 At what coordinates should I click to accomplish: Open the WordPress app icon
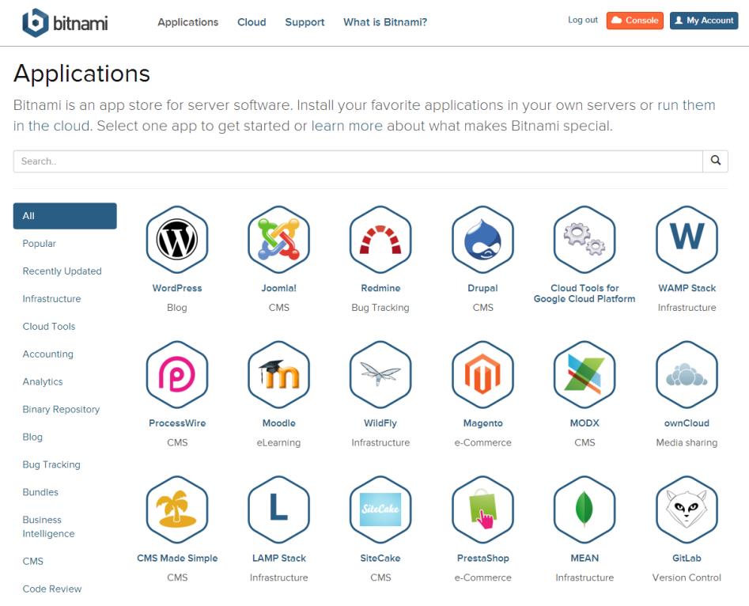(x=177, y=239)
